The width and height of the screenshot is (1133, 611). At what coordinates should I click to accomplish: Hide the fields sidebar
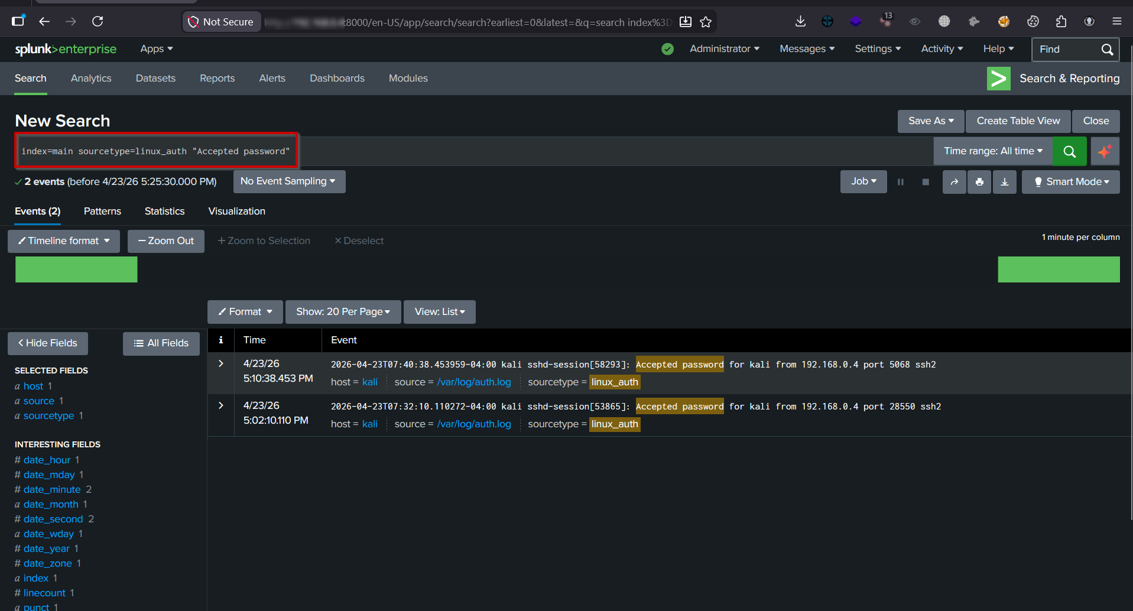[48, 343]
